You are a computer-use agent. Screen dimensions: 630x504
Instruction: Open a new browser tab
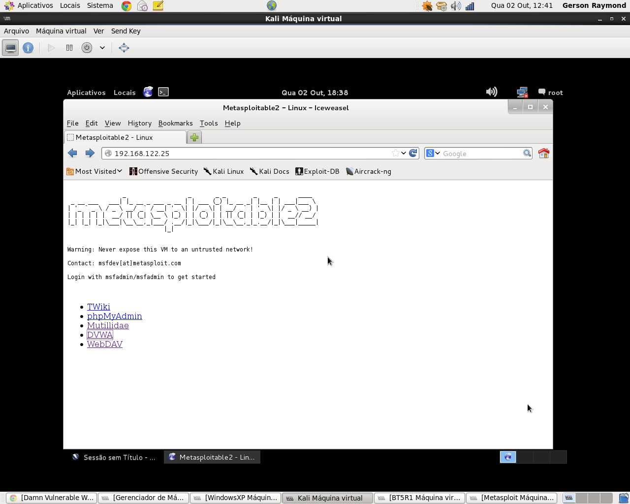pos(194,137)
